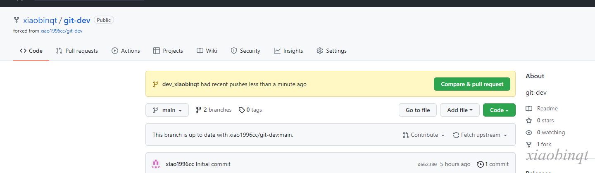Screen dimensions: 595x173
Task: Click the tag icon beside 0 tags
Action: (x=242, y=110)
